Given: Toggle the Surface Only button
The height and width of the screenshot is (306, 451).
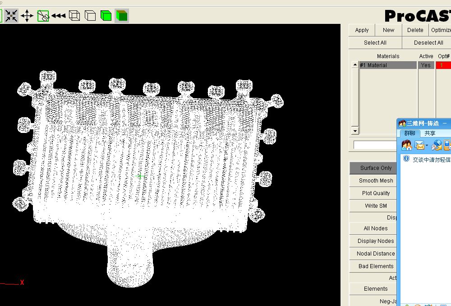Looking at the screenshot, I should (373, 168).
